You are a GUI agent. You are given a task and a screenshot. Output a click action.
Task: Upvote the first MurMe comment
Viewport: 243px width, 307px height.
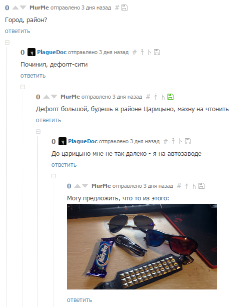point(15,8)
